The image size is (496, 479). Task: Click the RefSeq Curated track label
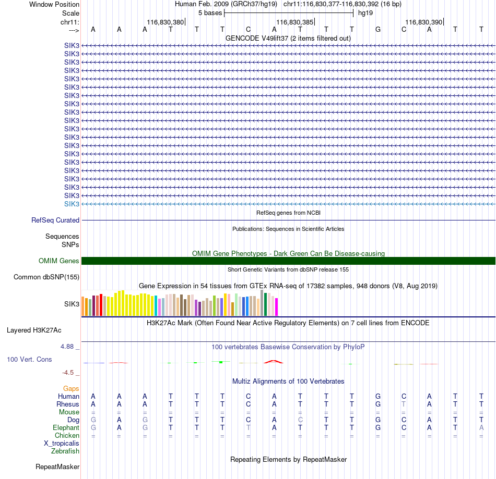coord(55,220)
